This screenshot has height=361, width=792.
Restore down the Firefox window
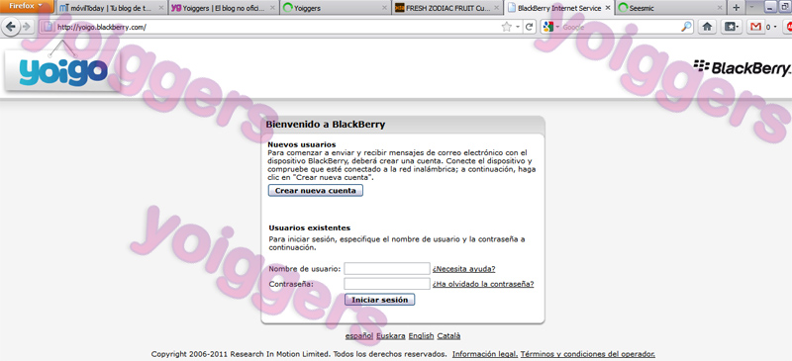point(784,7)
